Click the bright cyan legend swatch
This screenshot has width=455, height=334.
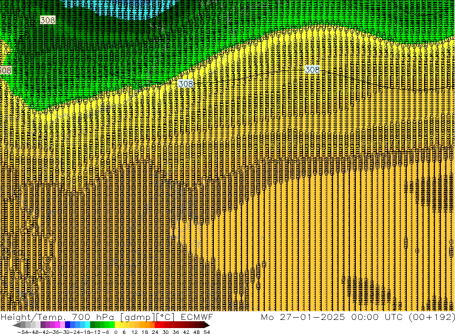pos(87,325)
